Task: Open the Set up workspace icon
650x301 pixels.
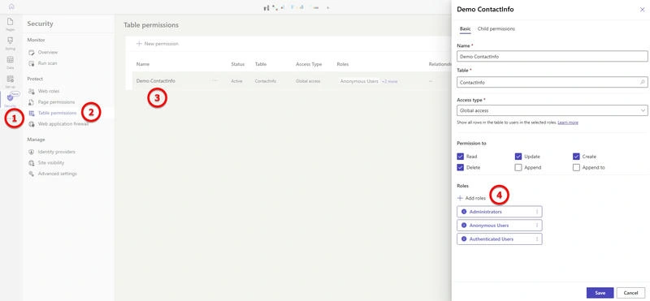Action: tap(11, 79)
